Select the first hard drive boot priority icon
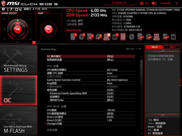 pyautogui.click(x=73, y=37)
